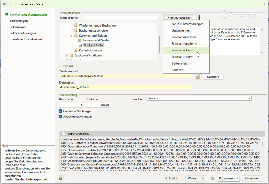The width and height of the screenshot is (269, 184).
Task: Select the Kontobuchungen tree row
Action: (x=90, y=50)
